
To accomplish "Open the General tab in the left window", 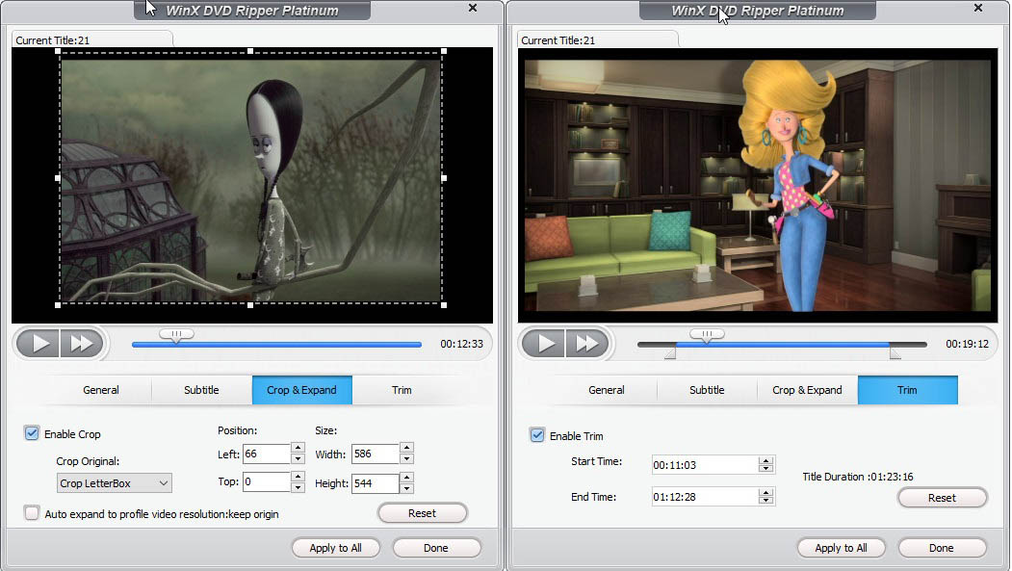I will pos(101,390).
